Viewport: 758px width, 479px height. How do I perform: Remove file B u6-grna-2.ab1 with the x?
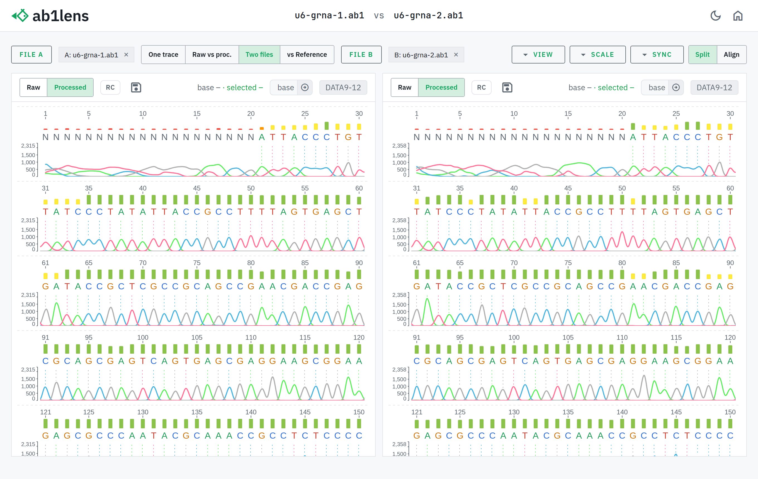pos(456,55)
